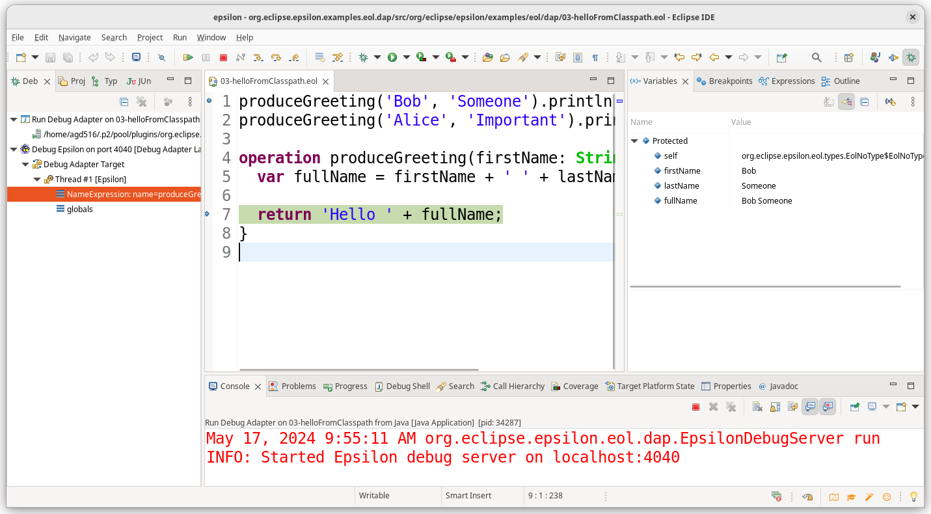
Task: Toggle Block Selection Mode icon
Action: (x=577, y=57)
